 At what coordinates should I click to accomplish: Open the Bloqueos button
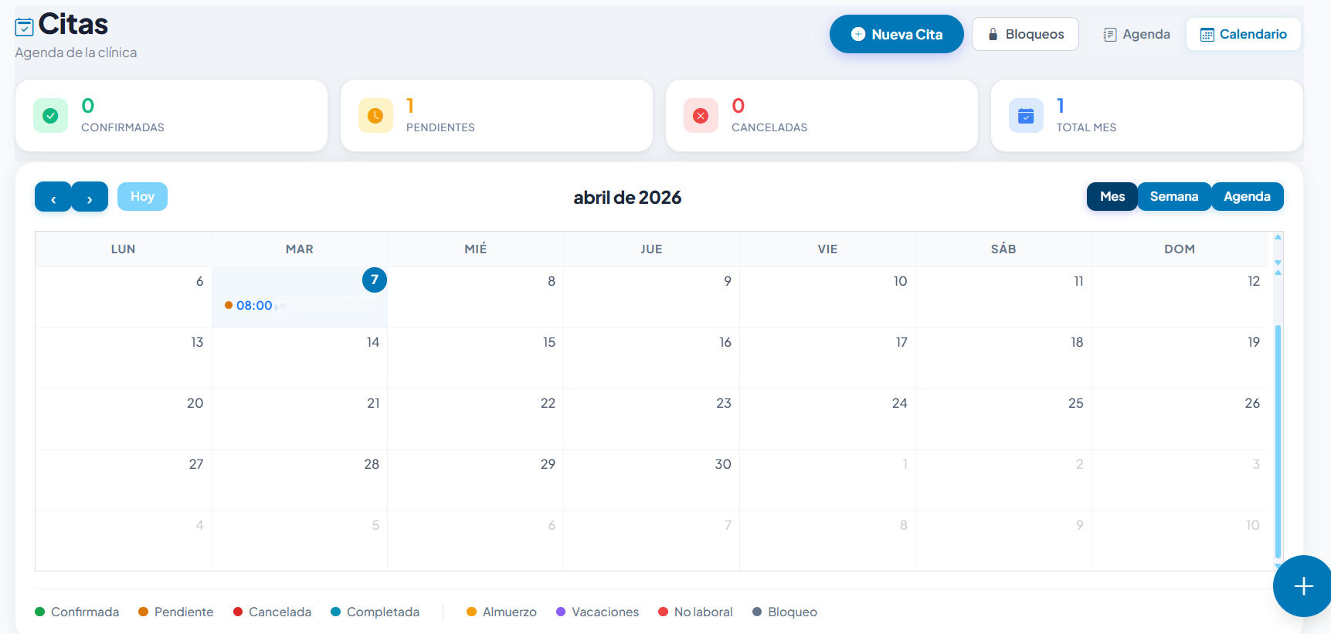[1025, 34]
